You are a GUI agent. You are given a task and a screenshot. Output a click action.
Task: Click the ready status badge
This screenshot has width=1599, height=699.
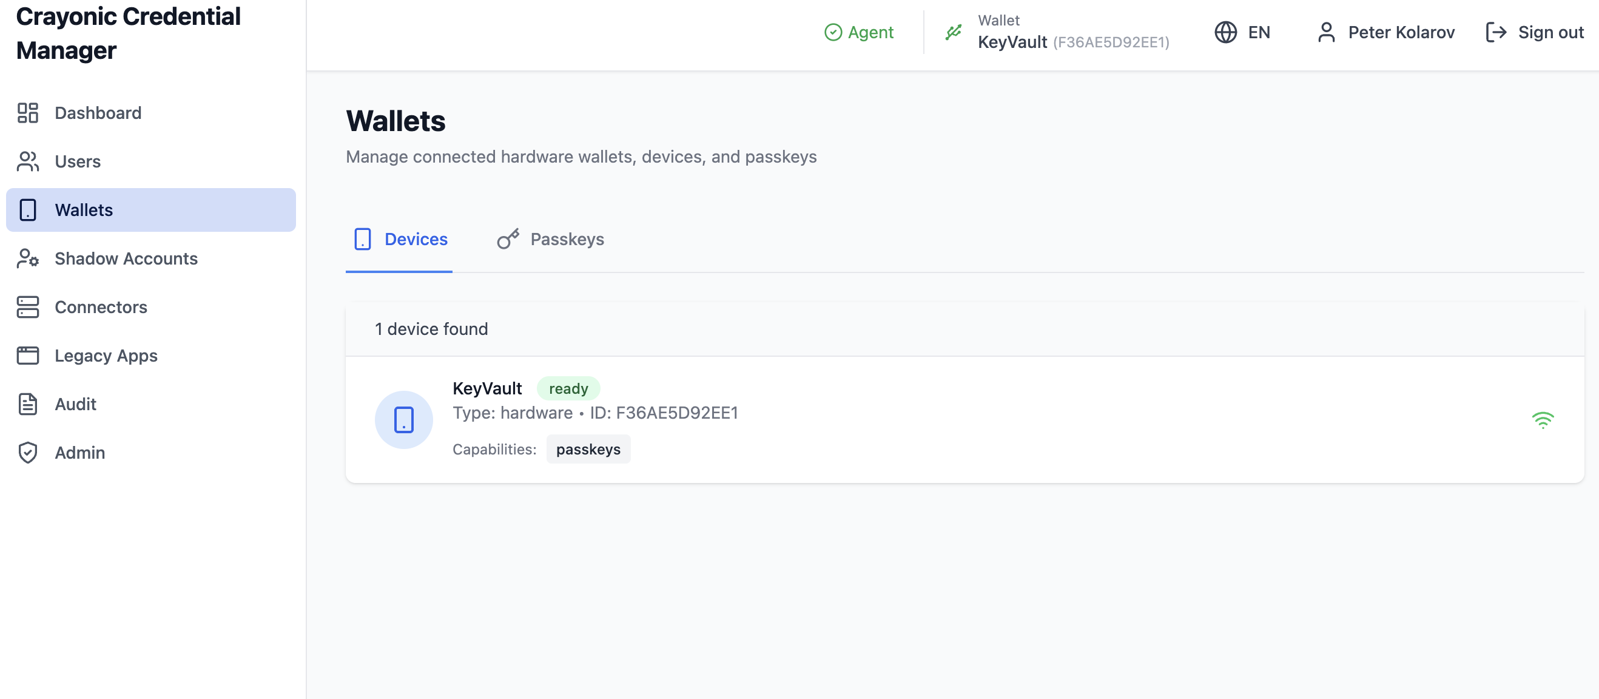coord(568,388)
